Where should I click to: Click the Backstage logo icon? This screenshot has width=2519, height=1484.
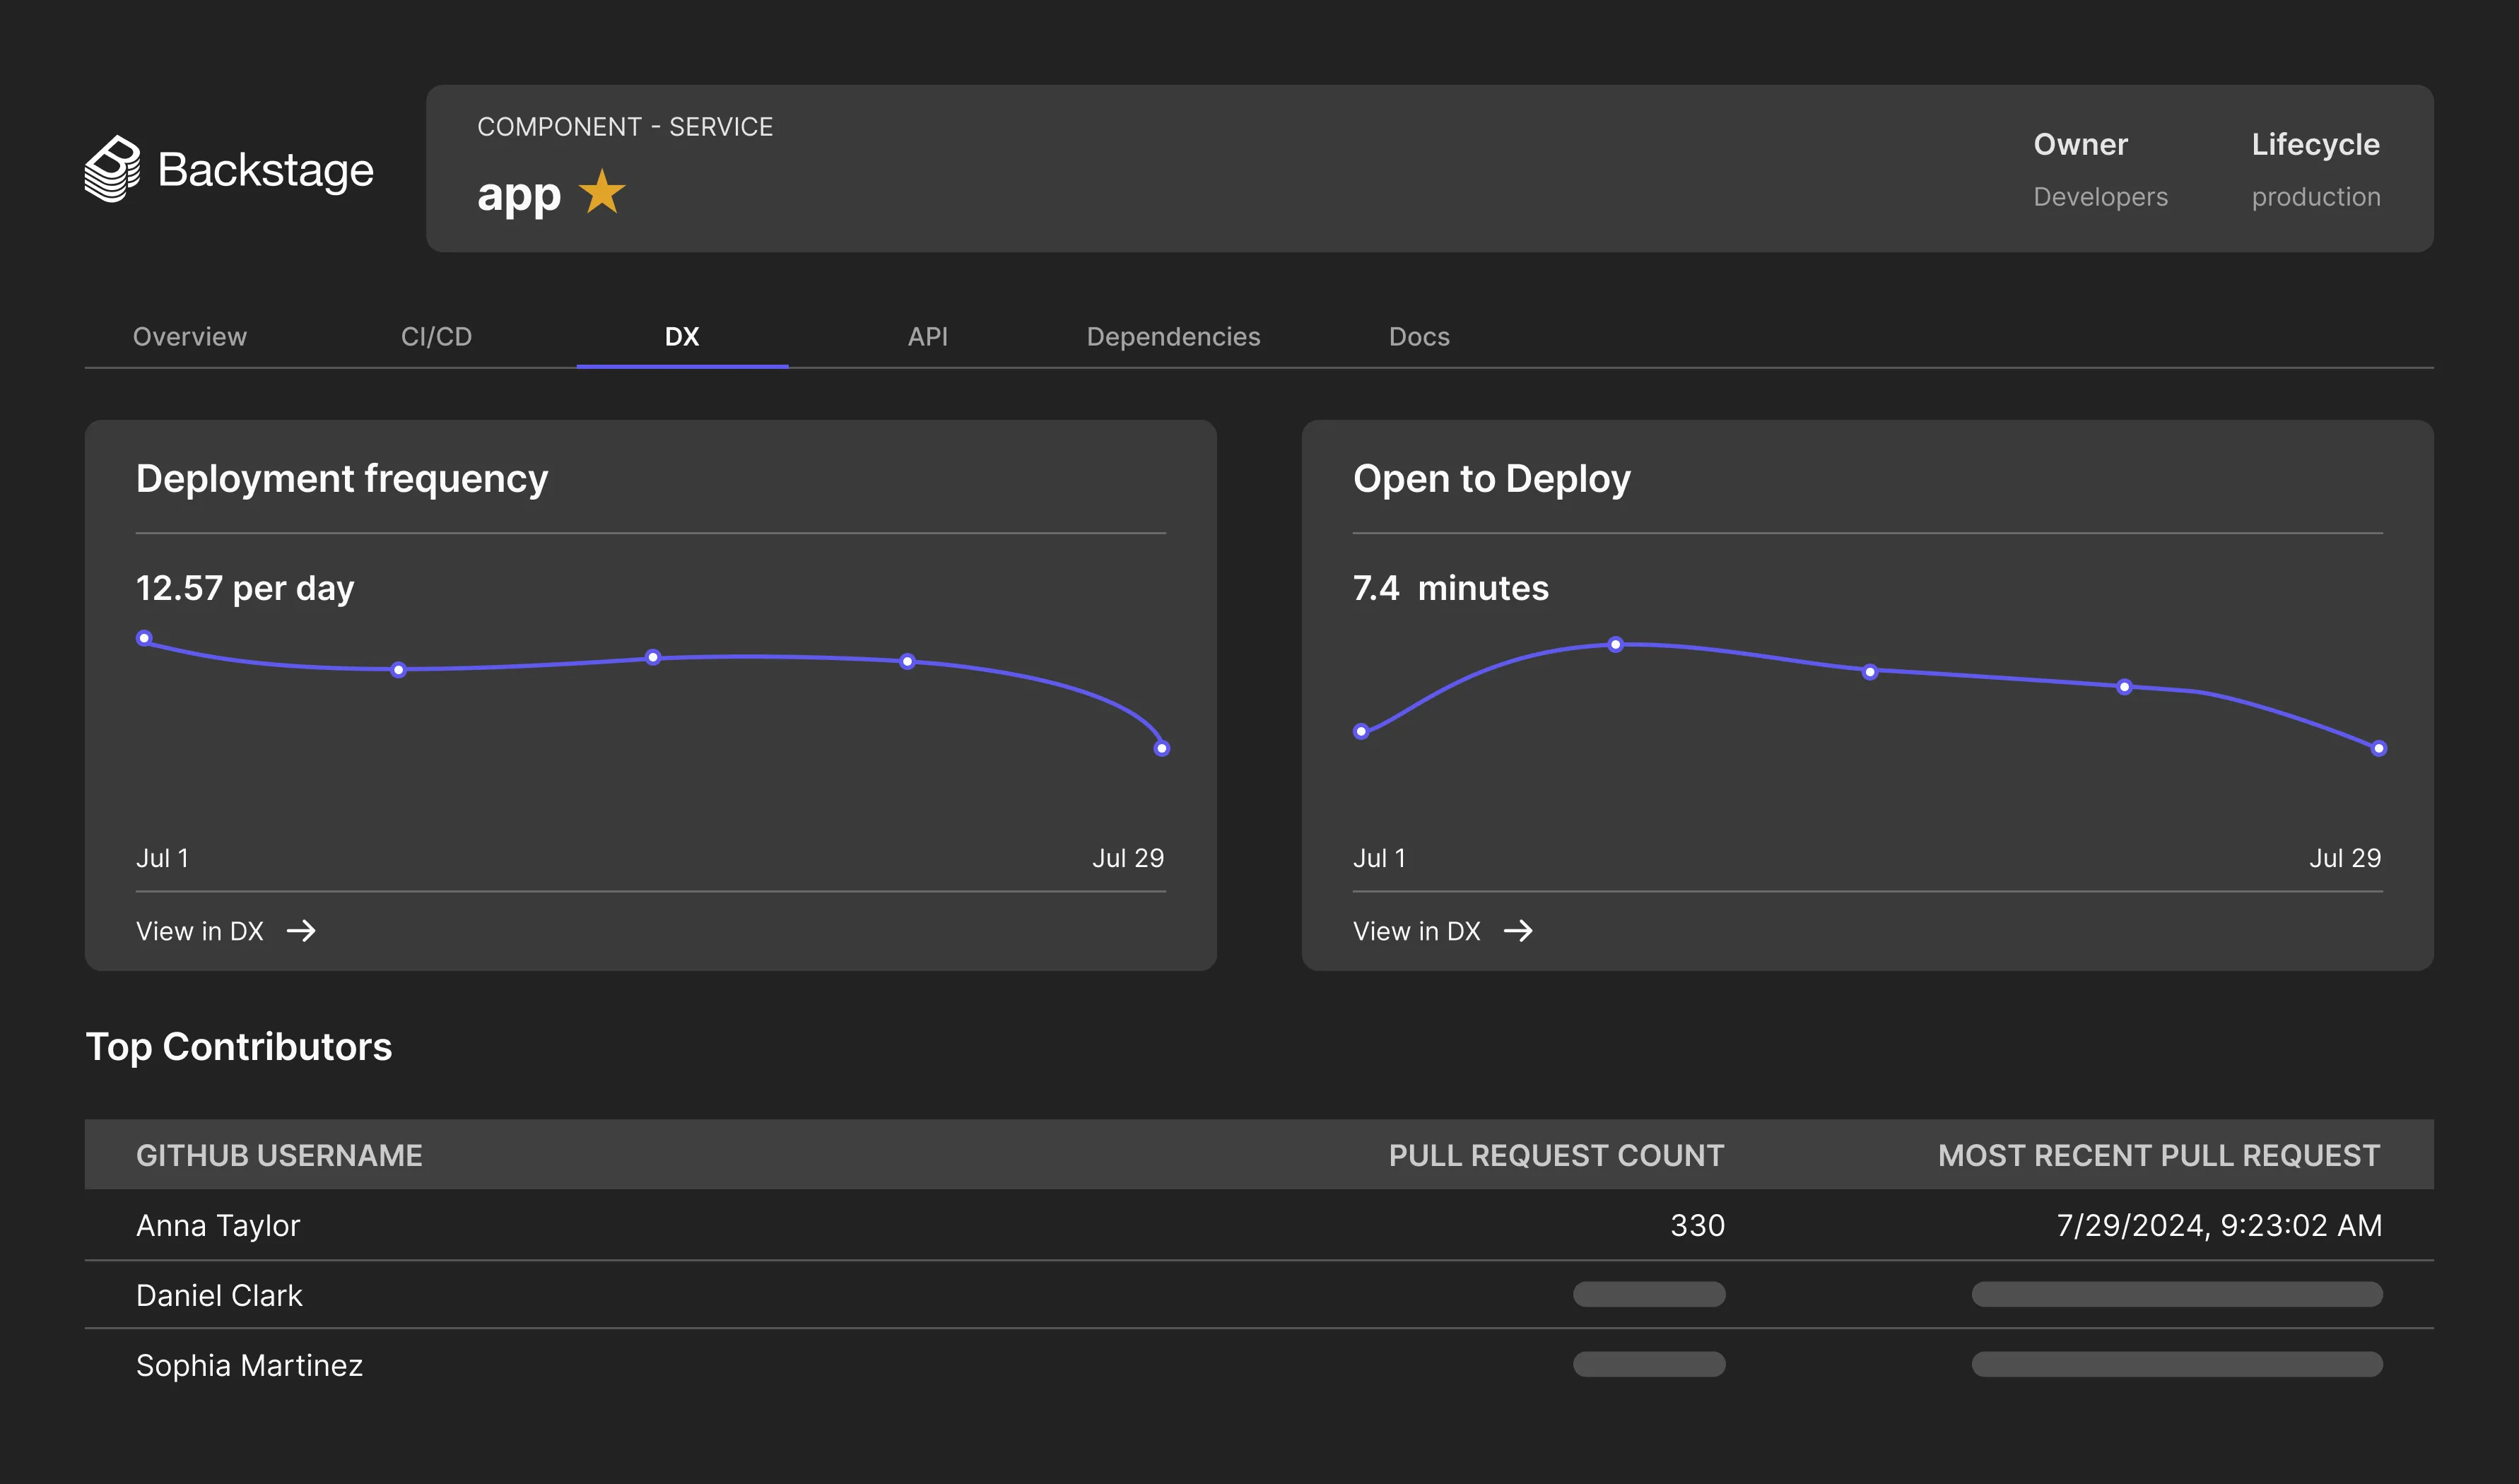click(x=112, y=169)
